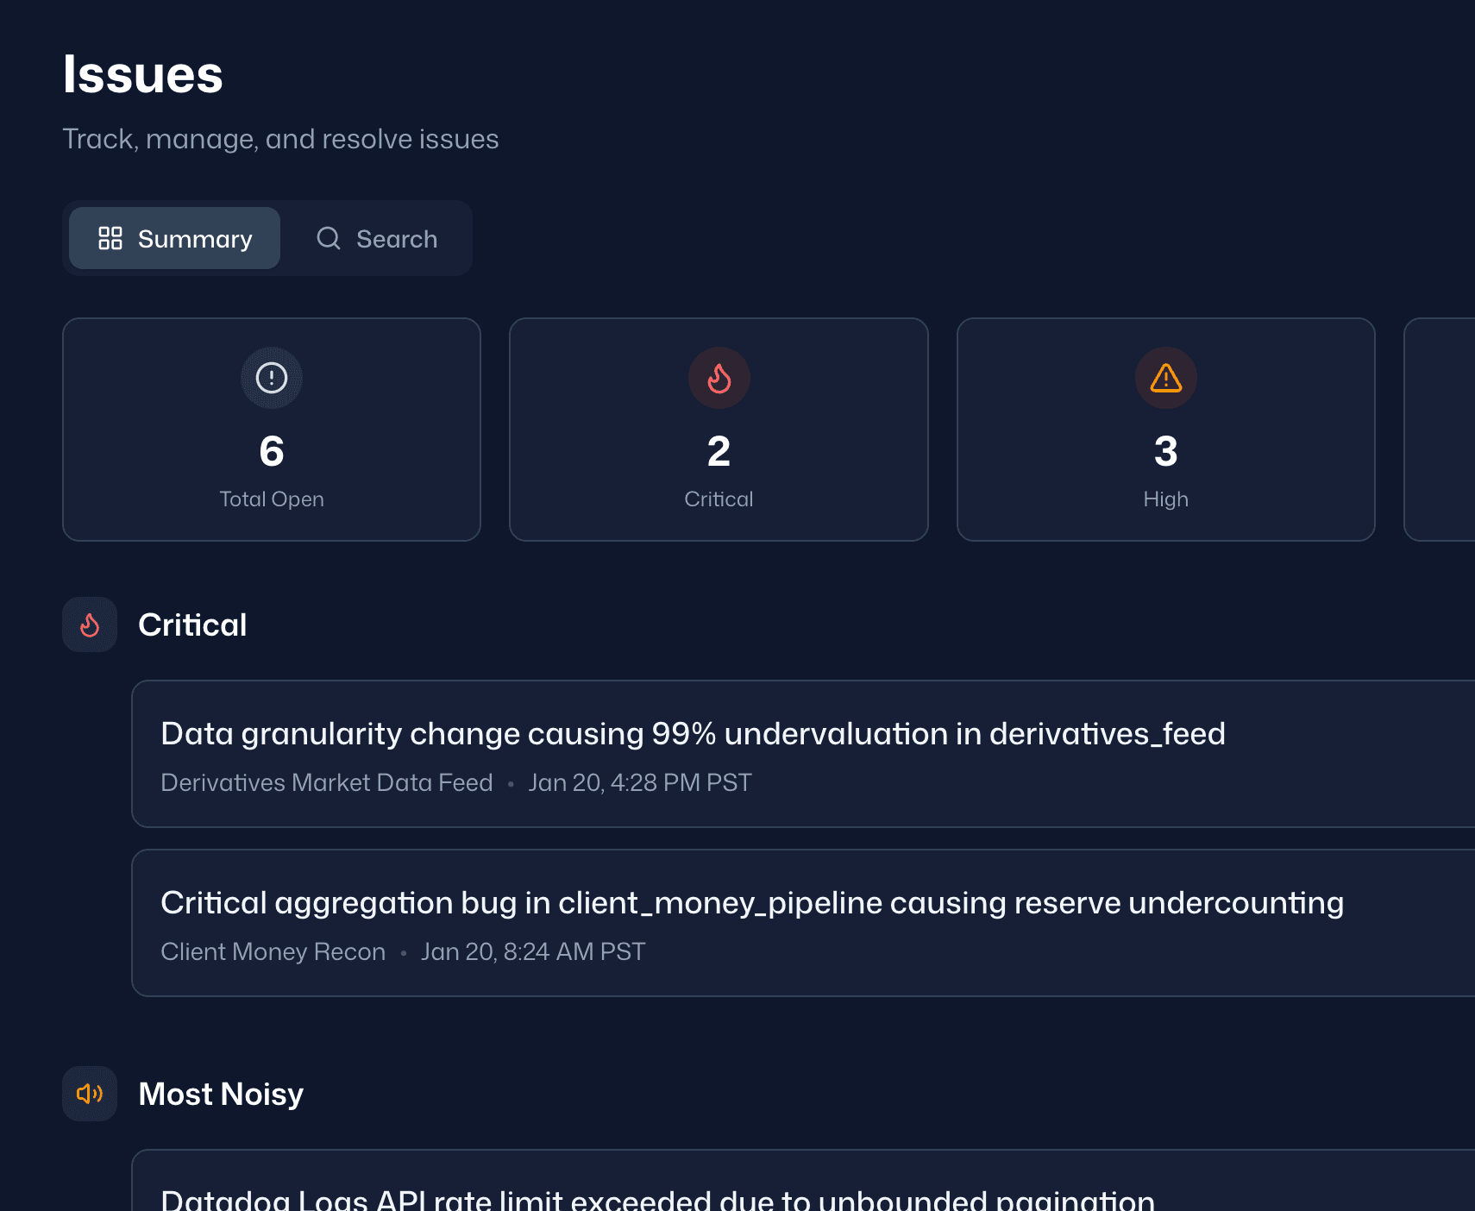This screenshot has width=1475, height=1211.
Task: Select the High count of 3
Action: pos(1165,451)
